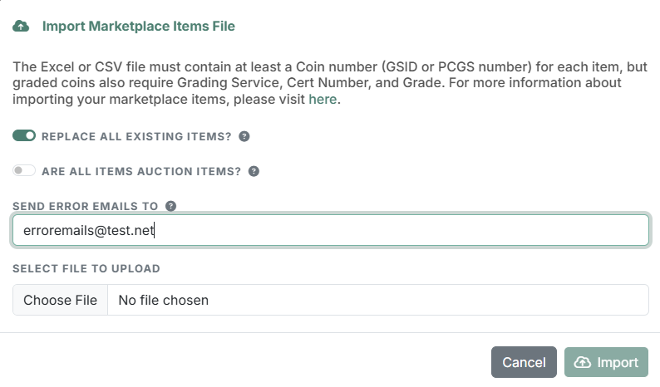Enable the Are All Items Auction Items toggle

24,171
